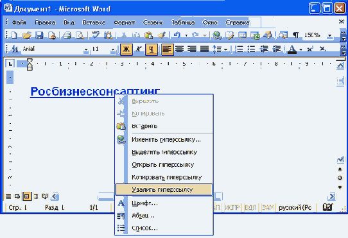Open the Arial font name dropdown
Image resolution: width=348 pixels, height=238 pixels.
tap(86, 49)
